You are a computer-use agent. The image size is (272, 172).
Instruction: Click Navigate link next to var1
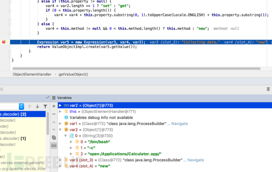tap(179, 124)
